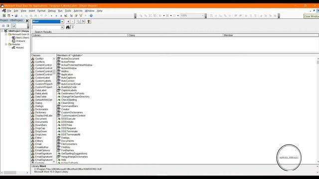Click the Break pause icon
319x179 pixels.
56,15
